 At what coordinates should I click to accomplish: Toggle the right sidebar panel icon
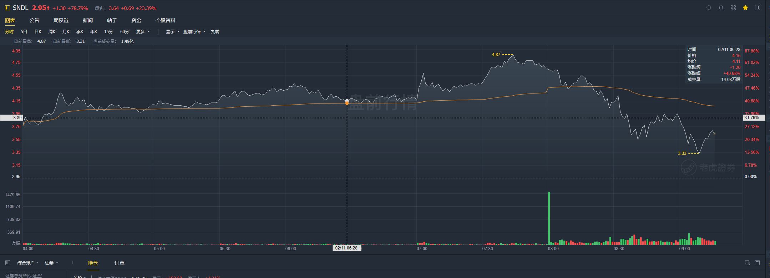pos(757,8)
